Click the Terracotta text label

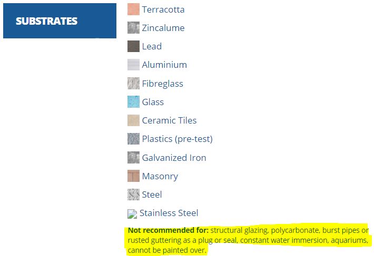[x=163, y=9]
